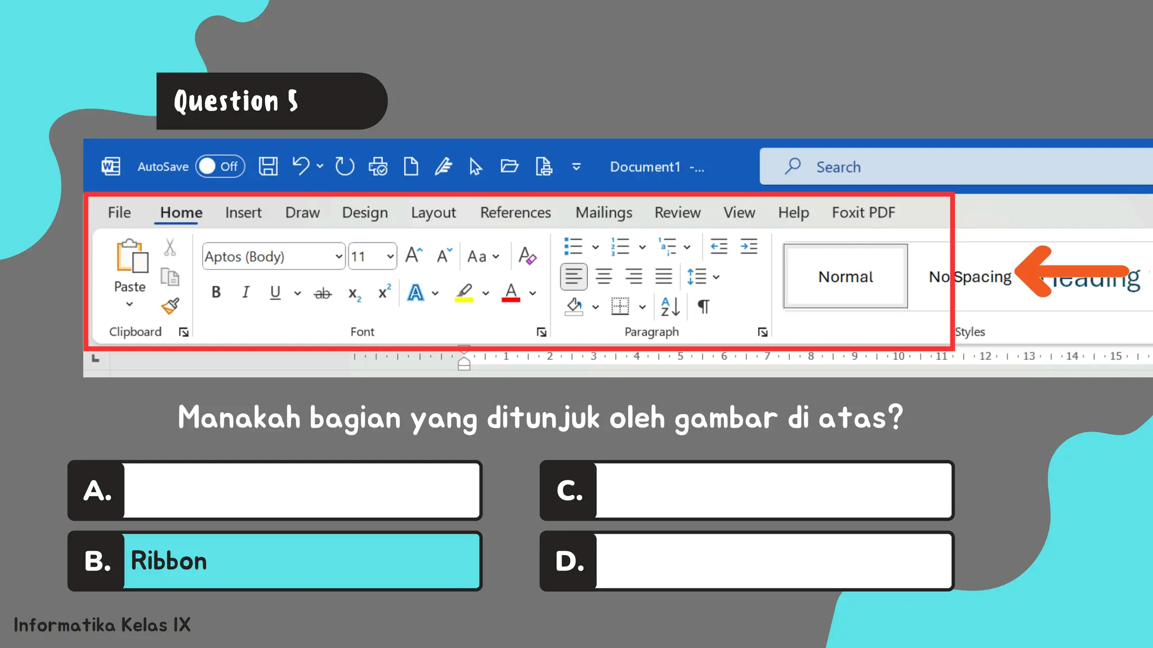The width and height of the screenshot is (1153, 648).
Task: Switch to the References tab
Action: [515, 213]
